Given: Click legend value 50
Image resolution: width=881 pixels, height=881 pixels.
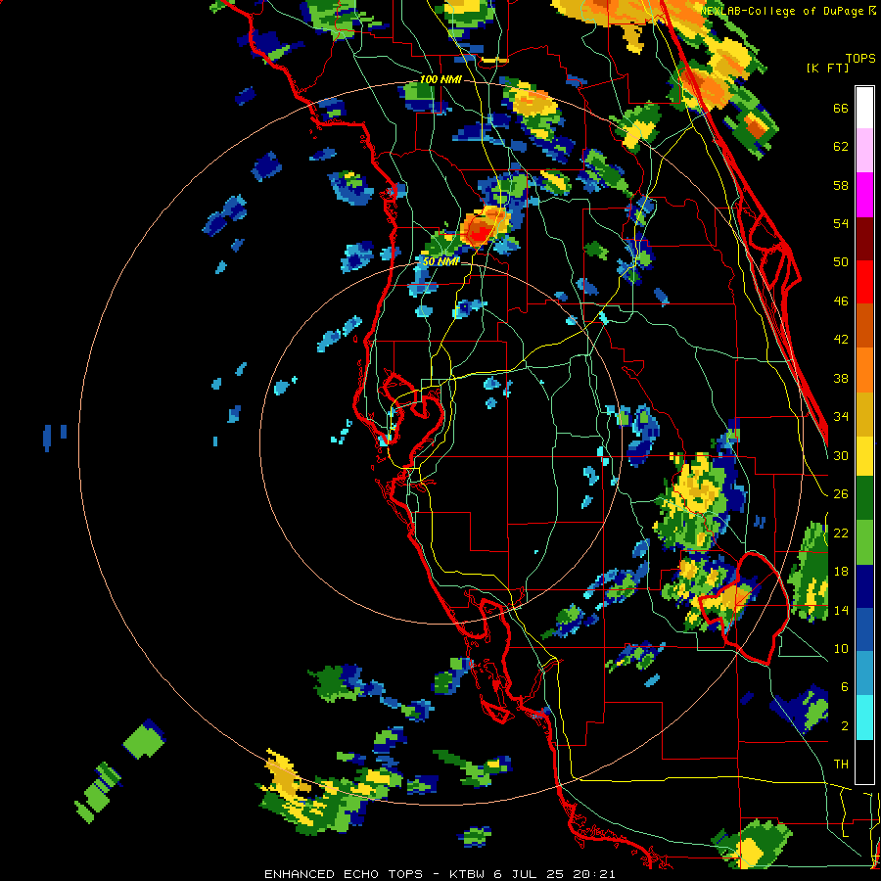Looking at the screenshot, I should 841,261.
